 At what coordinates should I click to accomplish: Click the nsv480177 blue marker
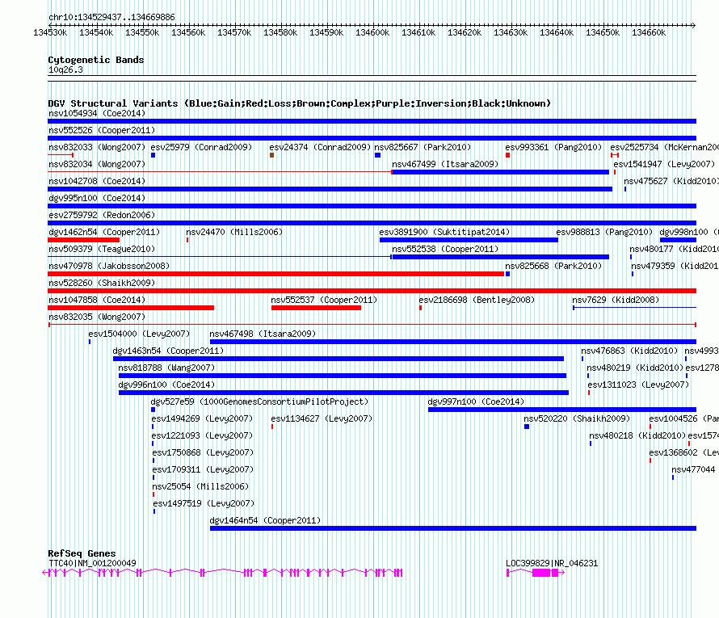(631, 257)
